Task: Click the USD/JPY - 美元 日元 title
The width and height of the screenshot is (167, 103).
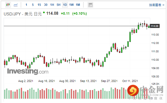Action: [23, 14]
